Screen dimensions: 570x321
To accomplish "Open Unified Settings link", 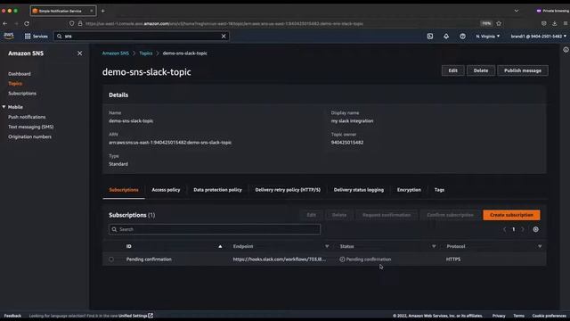I will coord(135,316).
